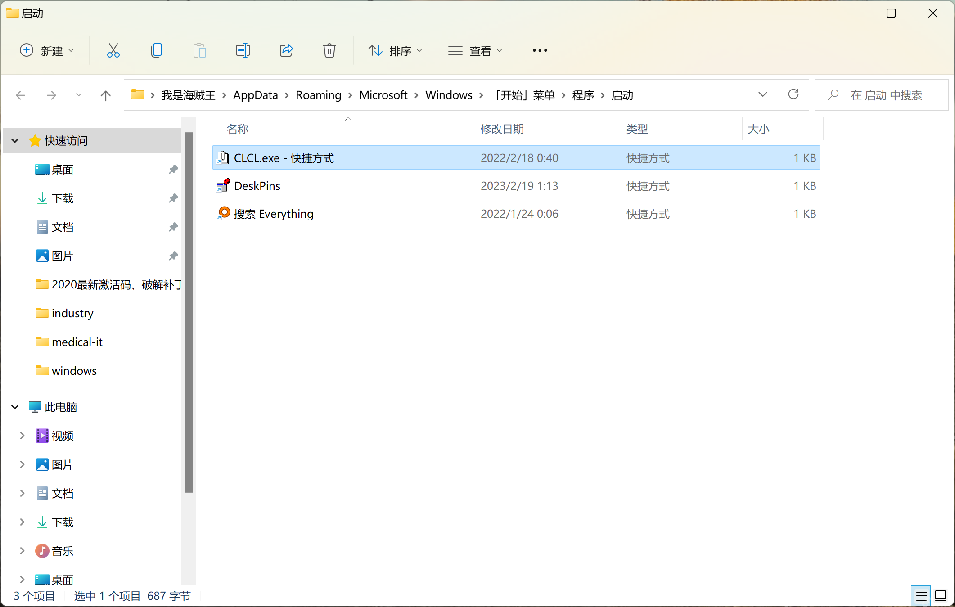Click the Paste clipboard icon

tap(199, 50)
